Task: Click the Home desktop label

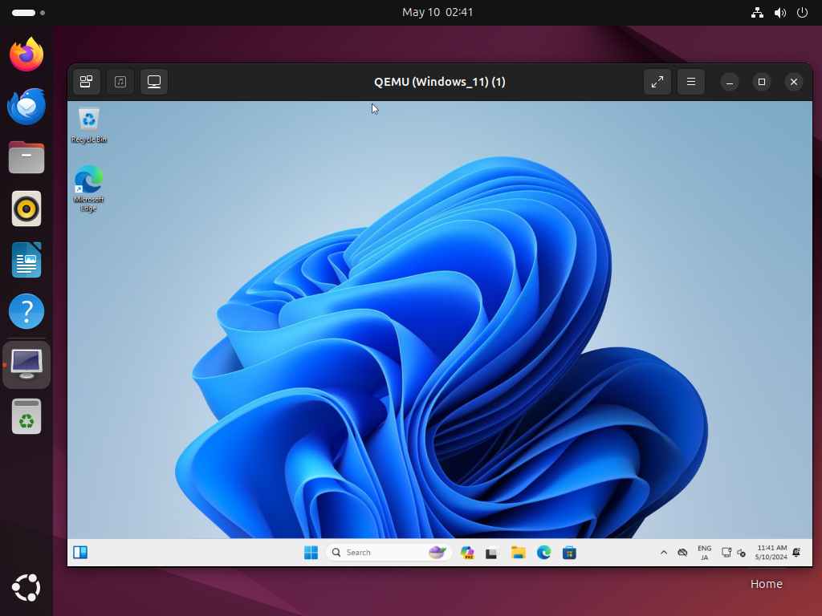Action: coord(766,584)
